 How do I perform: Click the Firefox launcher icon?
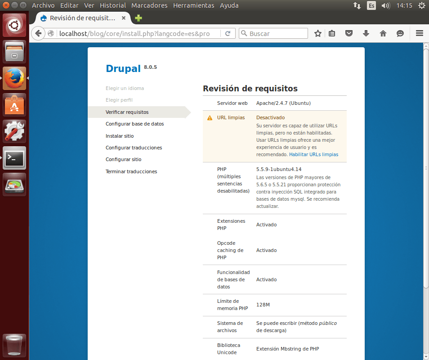click(14, 78)
